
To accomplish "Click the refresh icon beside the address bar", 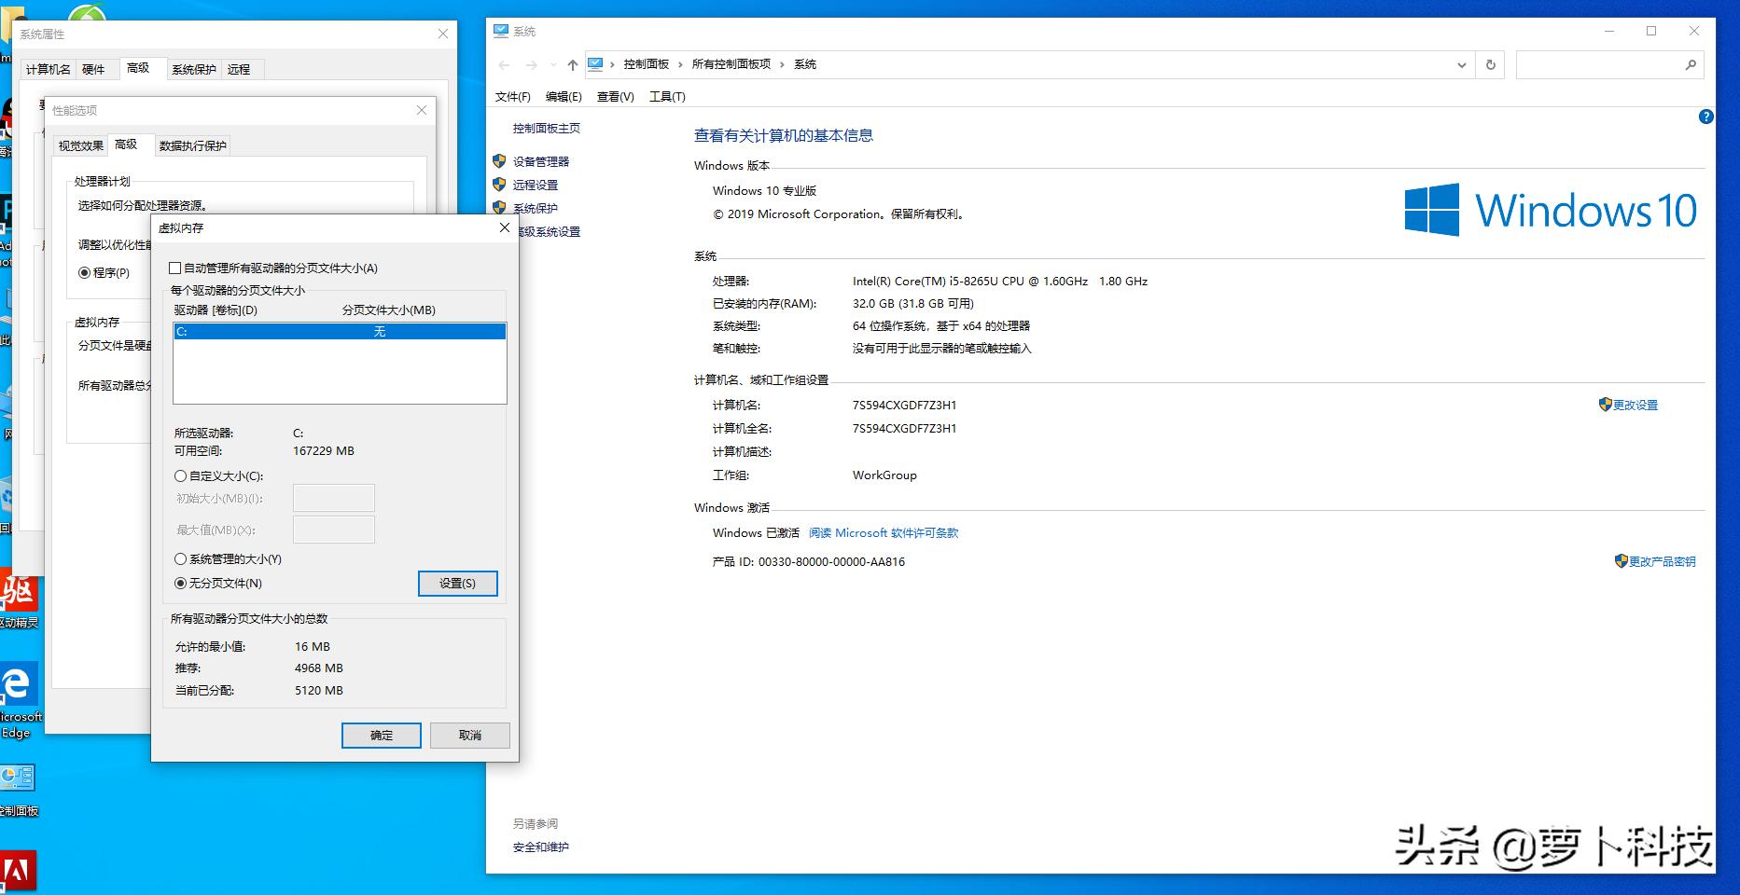I will point(1490,64).
